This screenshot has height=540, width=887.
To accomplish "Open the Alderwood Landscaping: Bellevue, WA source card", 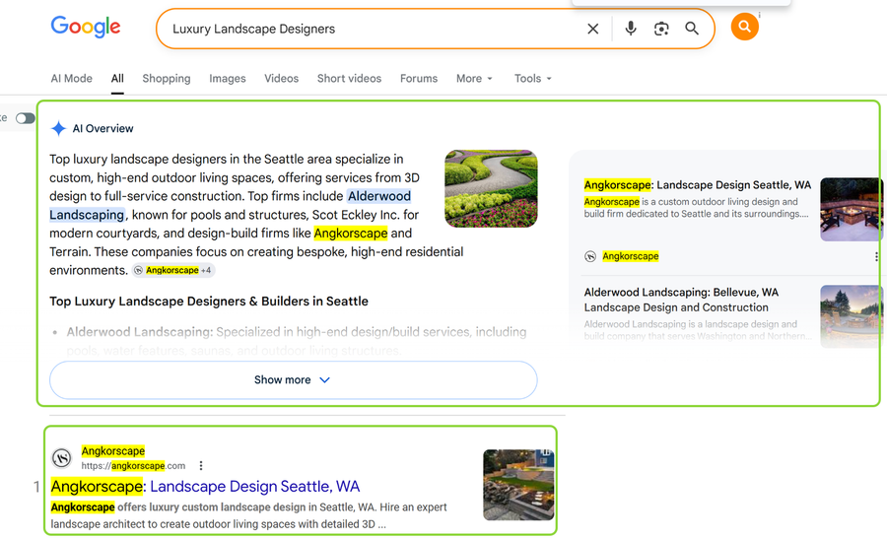I will coord(681,300).
